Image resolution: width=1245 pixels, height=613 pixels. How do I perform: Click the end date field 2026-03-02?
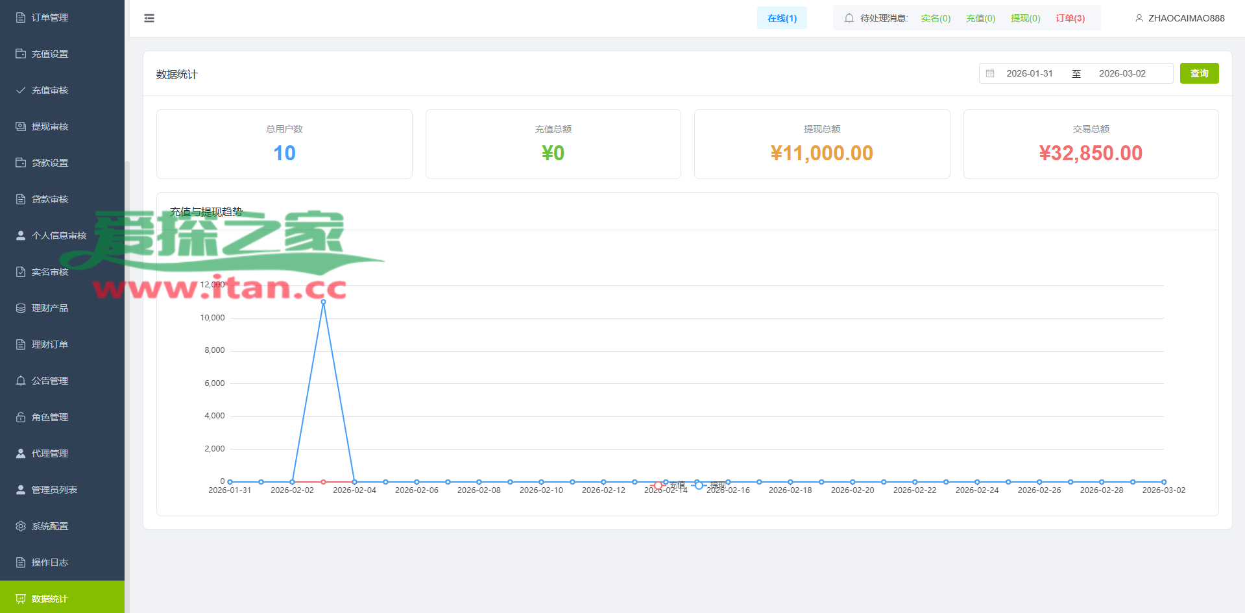(1122, 74)
